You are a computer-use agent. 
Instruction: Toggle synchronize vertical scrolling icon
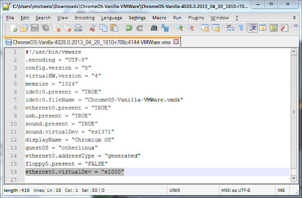tap(205, 28)
